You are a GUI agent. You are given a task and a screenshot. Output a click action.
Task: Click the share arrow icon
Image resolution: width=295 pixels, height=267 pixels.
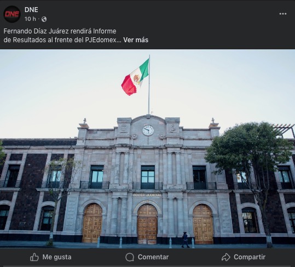coord(225,257)
